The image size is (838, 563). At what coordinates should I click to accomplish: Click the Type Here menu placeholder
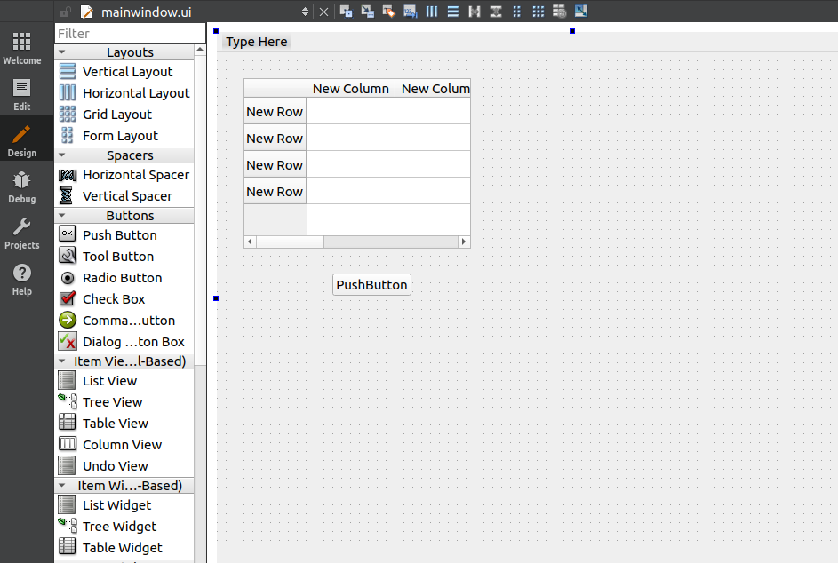(x=256, y=41)
